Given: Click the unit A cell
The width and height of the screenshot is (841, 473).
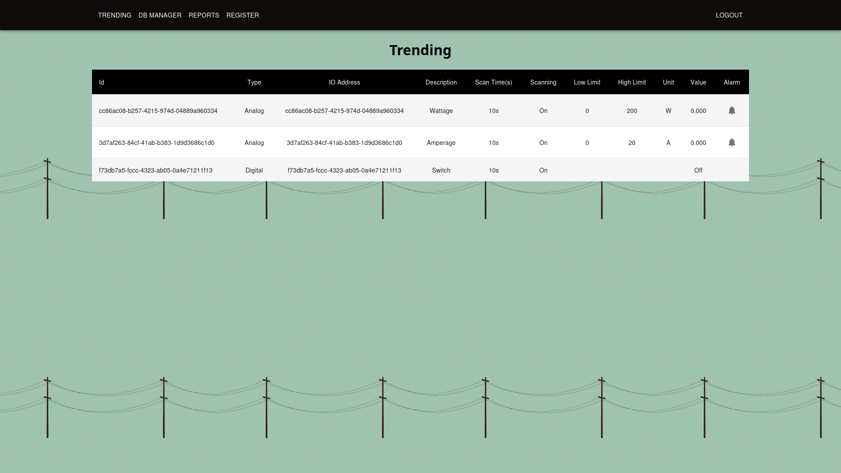Looking at the screenshot, I should [x=668, y=143].
